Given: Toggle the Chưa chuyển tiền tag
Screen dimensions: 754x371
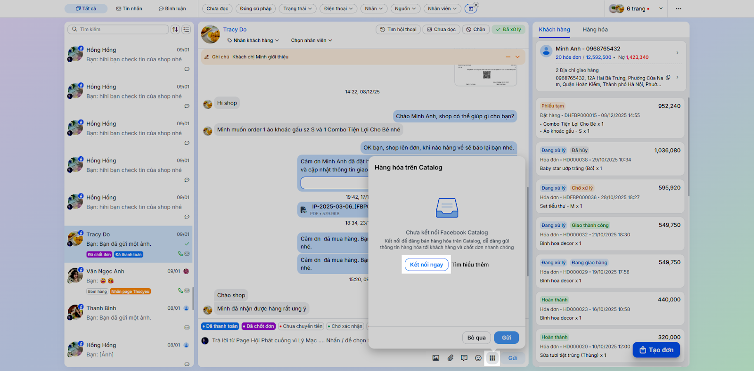Looking at the screenshot, I should 301,326.
